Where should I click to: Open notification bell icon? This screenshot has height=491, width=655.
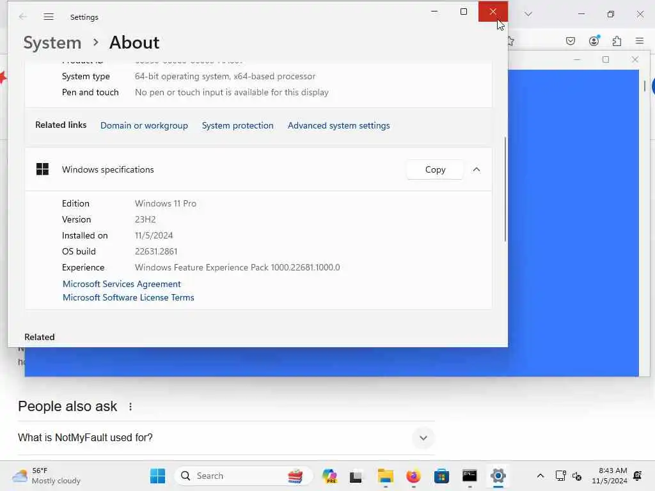(638, 476)
